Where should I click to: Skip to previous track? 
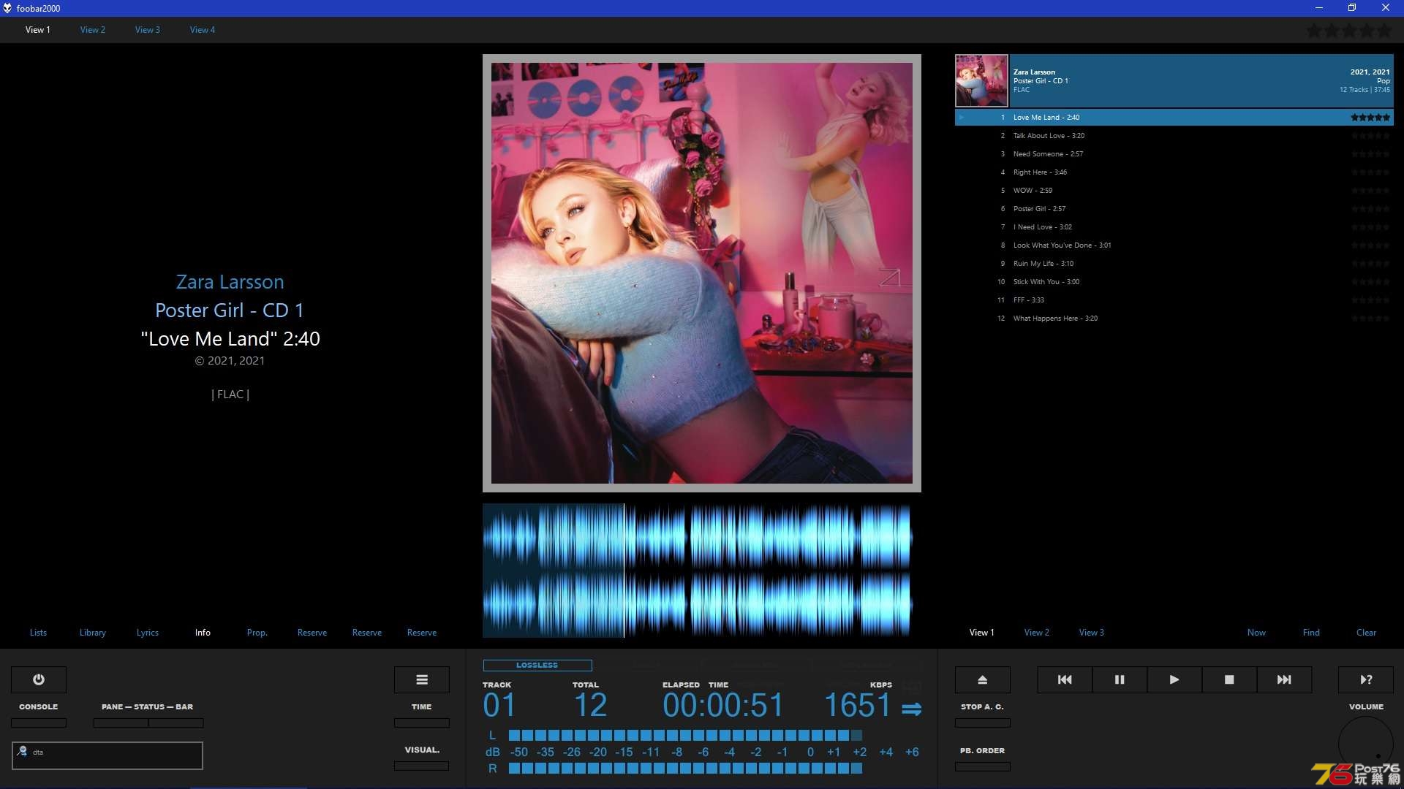point(1065,679)
